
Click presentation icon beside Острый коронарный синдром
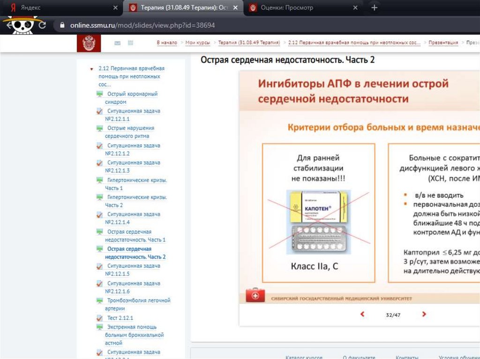100,94
